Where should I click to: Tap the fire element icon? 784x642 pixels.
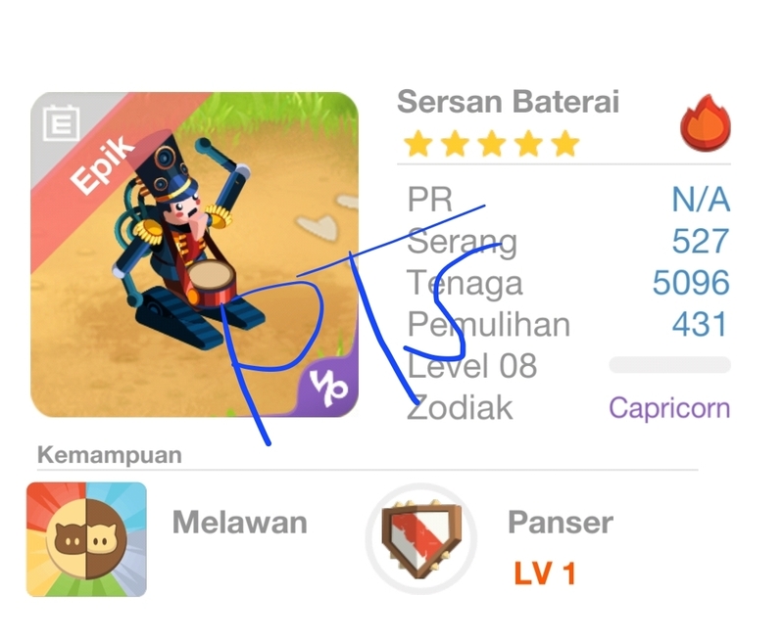click(x=705, y=122)
